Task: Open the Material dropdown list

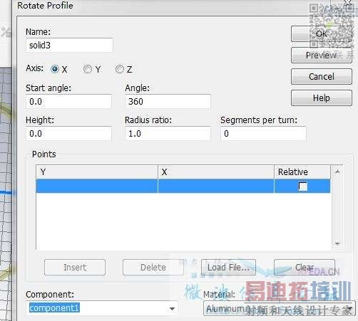Action: pyautogui.click(x=280, y=308)
